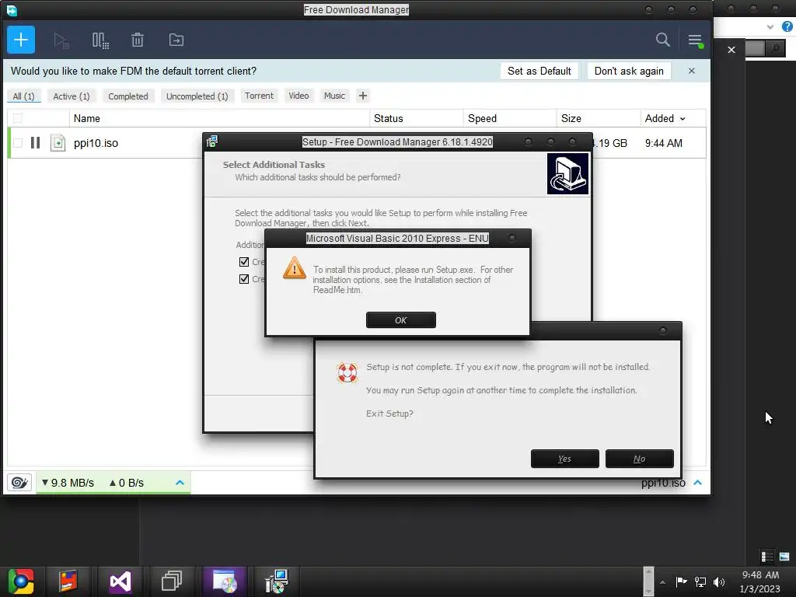Click search magnifier in background window

[776, 49]
